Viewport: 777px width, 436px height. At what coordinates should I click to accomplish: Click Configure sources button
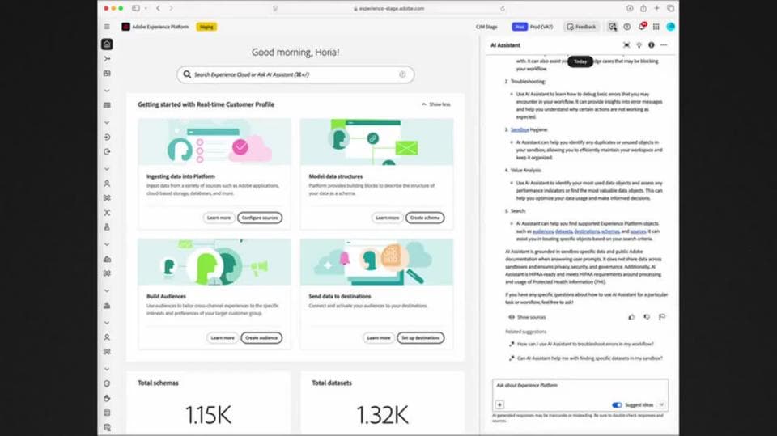[x=260, y=218]
